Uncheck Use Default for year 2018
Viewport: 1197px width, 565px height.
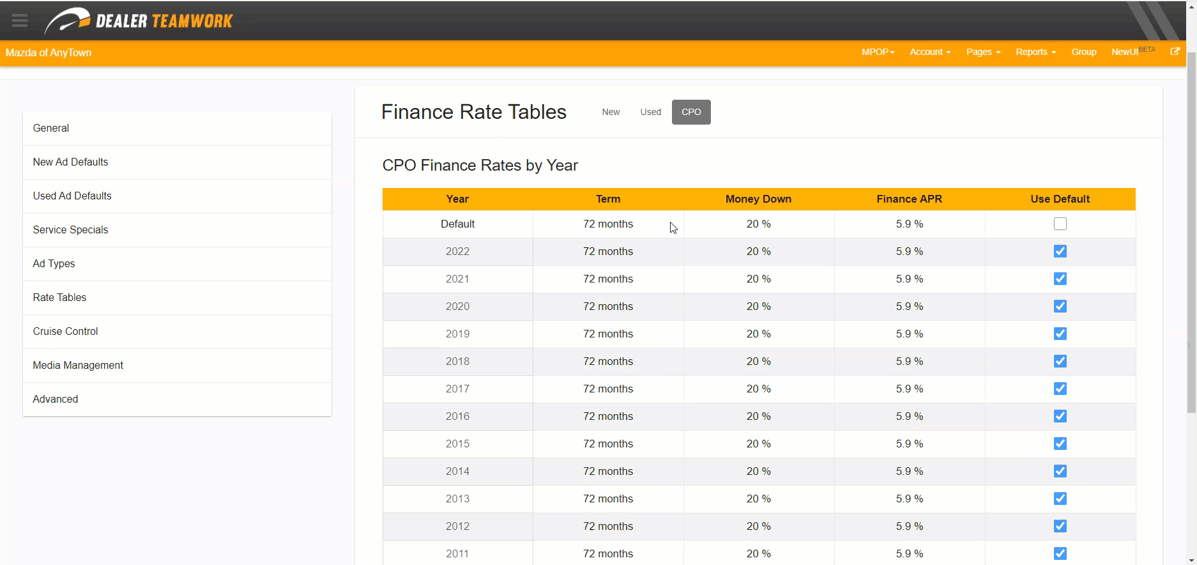tap(1060, 361)
